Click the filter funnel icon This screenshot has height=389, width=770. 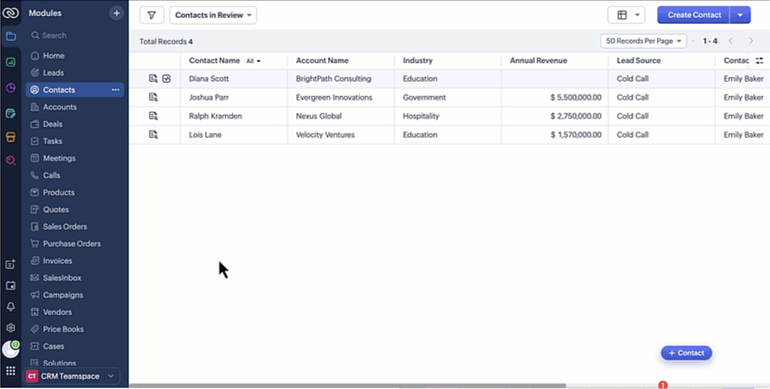[152, 15]
